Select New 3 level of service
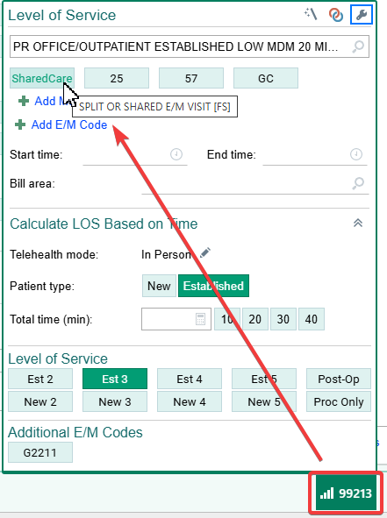 tap(115, 401)
